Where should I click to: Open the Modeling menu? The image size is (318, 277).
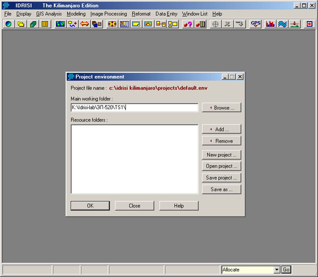(76, 14)
